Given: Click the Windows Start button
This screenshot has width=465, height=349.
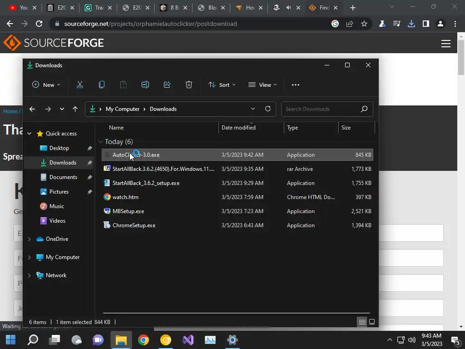Looking at the screenshot, I should point(11,340).
